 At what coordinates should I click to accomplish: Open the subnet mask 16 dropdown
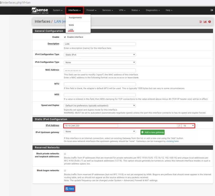pos(188,126)
